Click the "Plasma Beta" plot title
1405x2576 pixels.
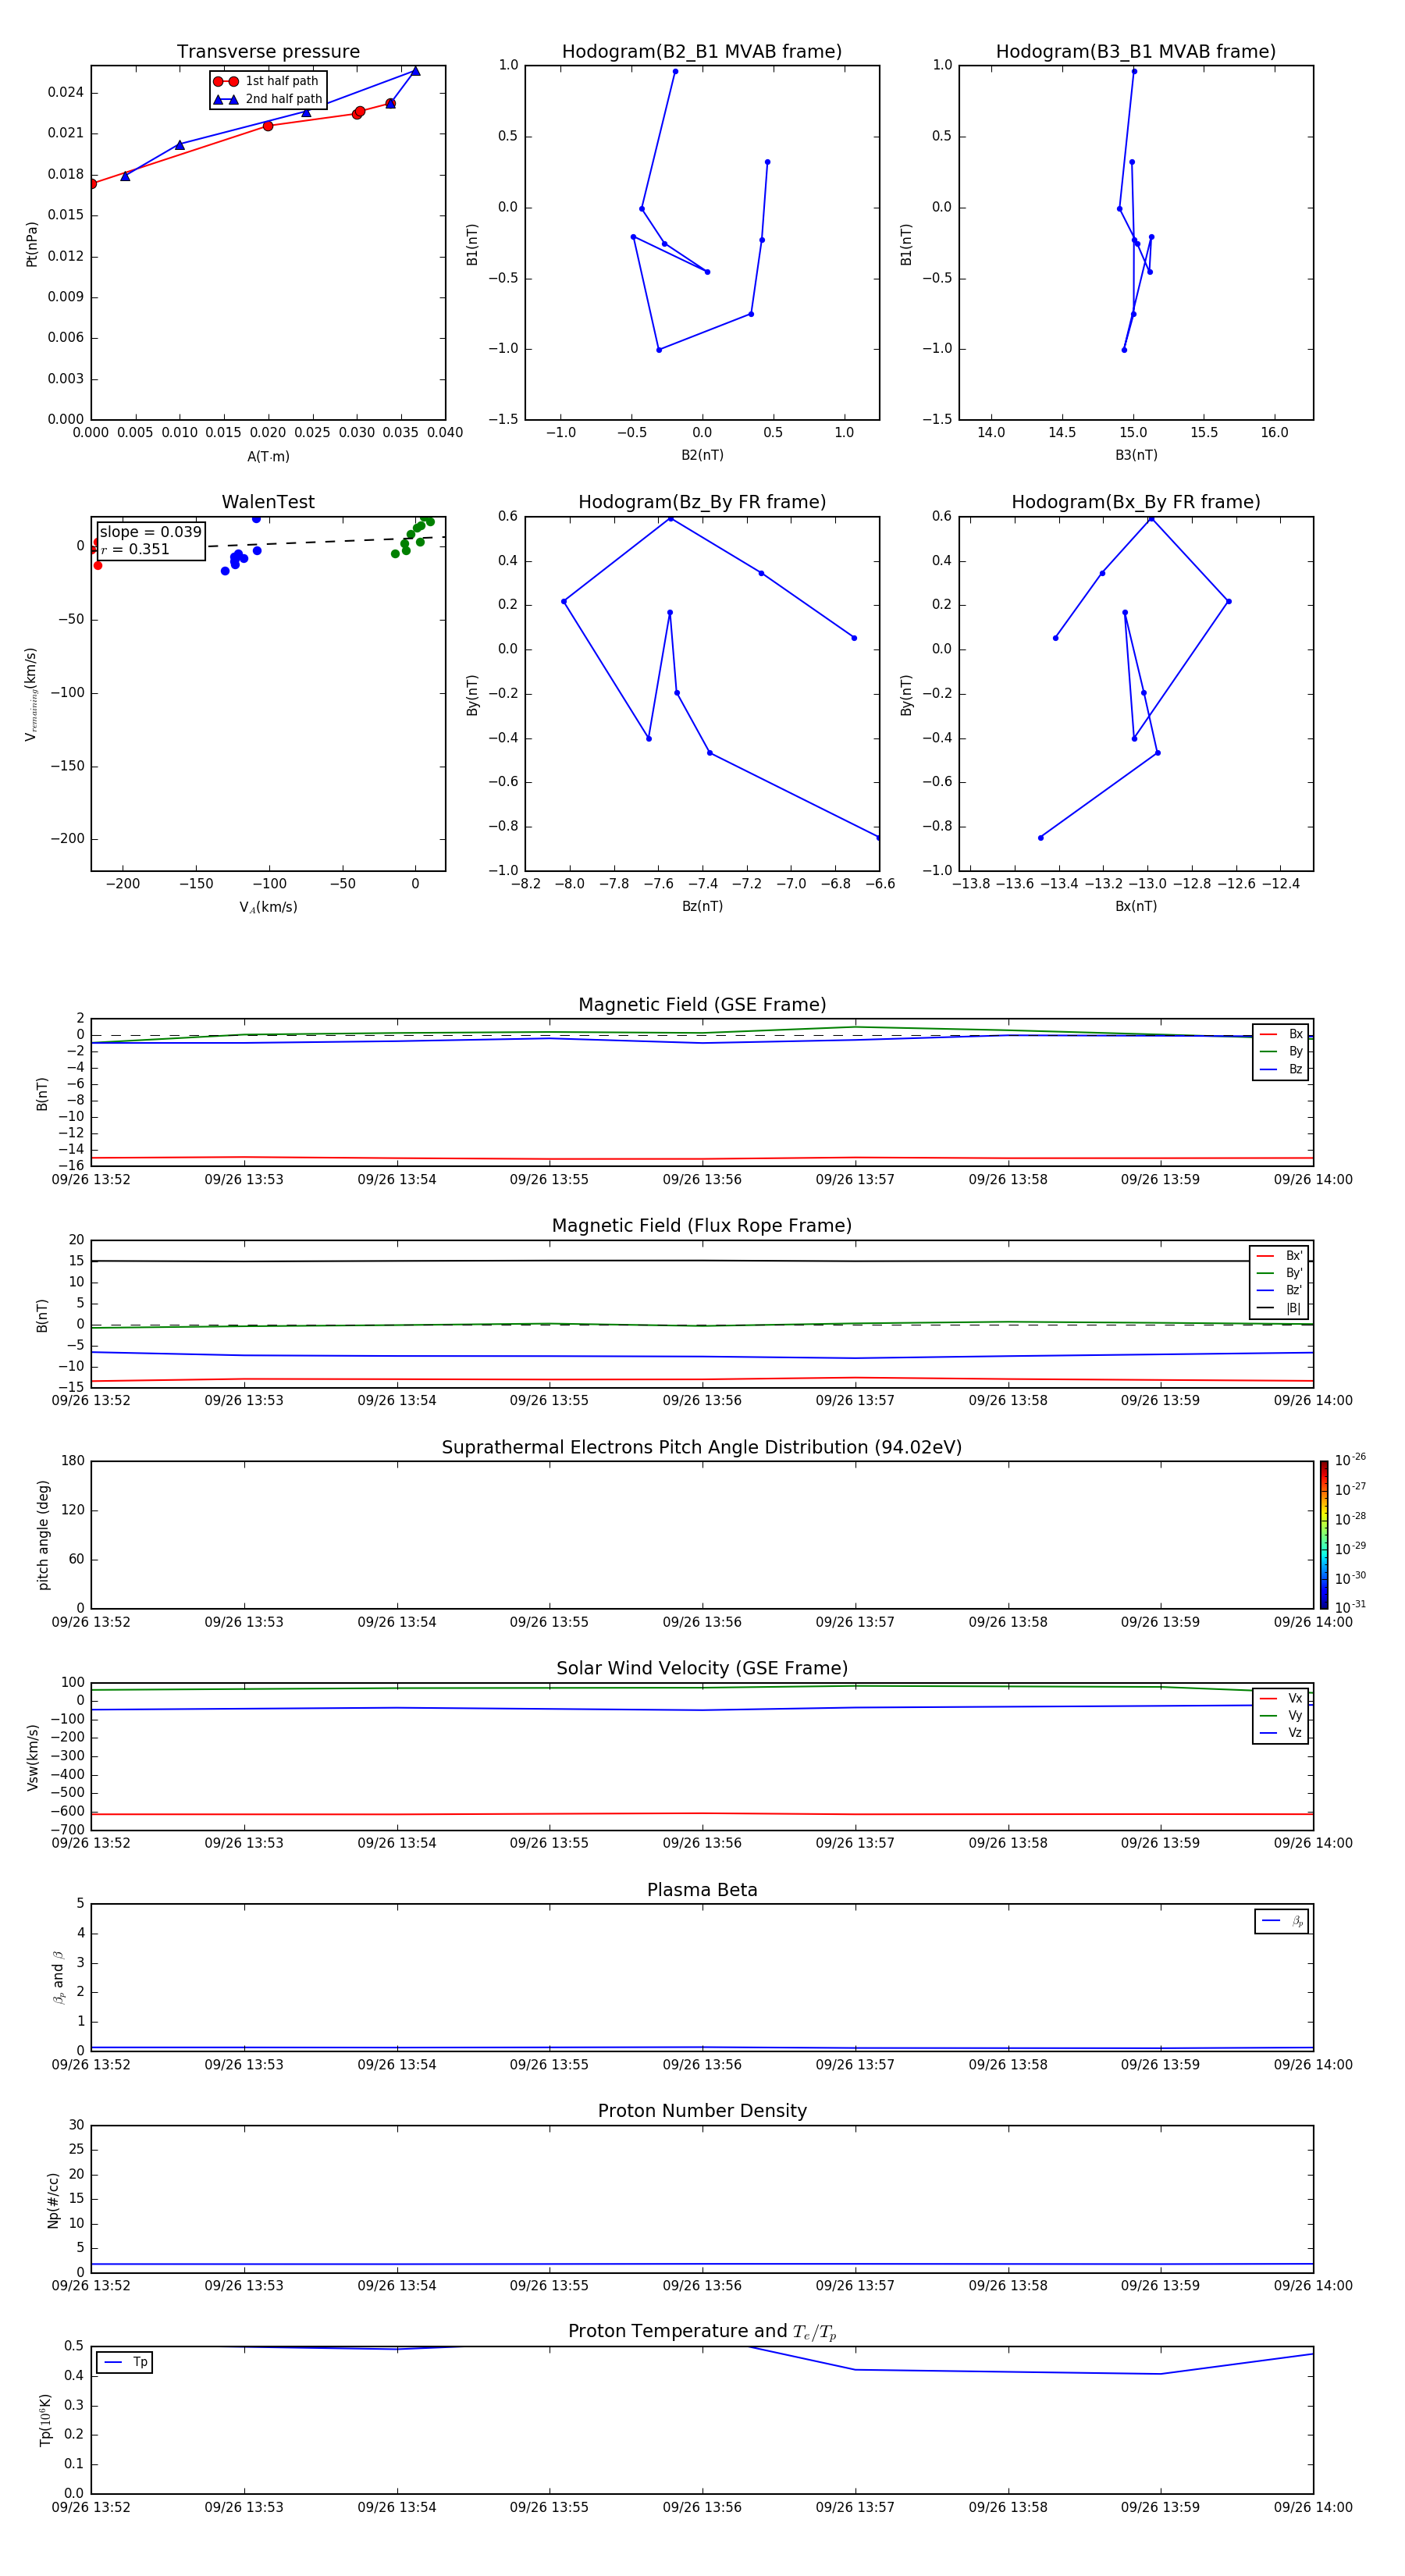pyautogui.click(x=702, y=1890)
